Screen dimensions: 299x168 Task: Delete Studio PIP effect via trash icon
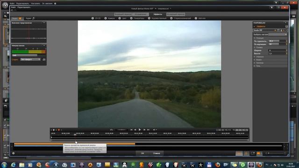[281, 30]
